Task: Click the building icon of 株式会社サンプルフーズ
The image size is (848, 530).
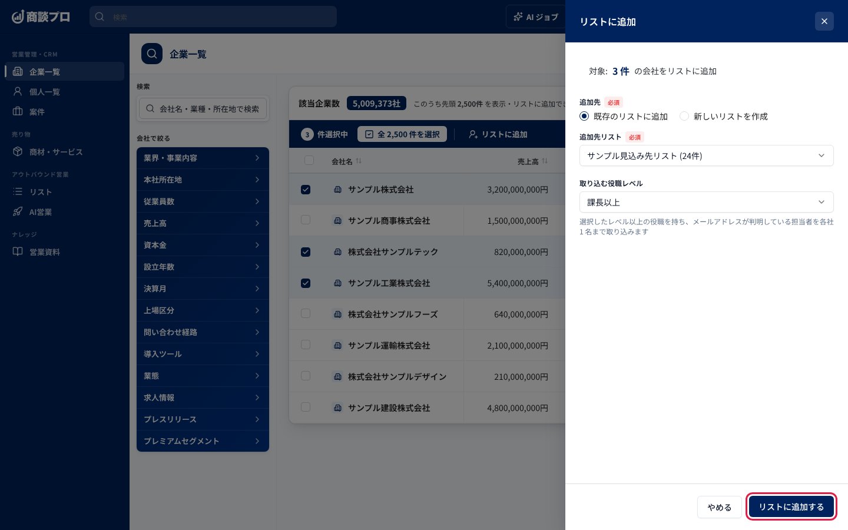Action: tap(337, 314)
